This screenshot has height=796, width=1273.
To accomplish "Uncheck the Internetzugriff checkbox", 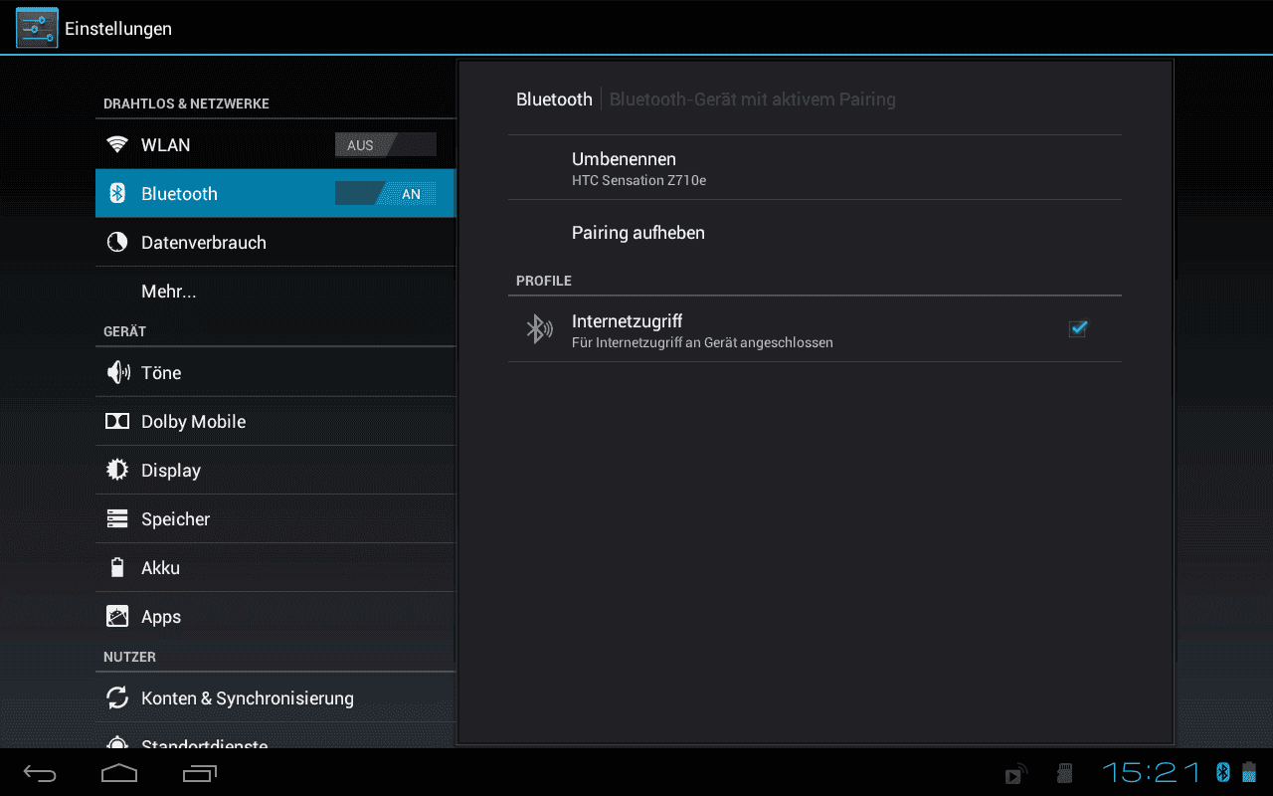I will (1077, 328).
